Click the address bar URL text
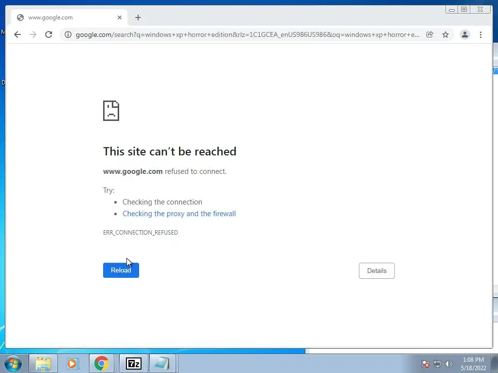Screen dimensions: 498x373 pos(248,34)
